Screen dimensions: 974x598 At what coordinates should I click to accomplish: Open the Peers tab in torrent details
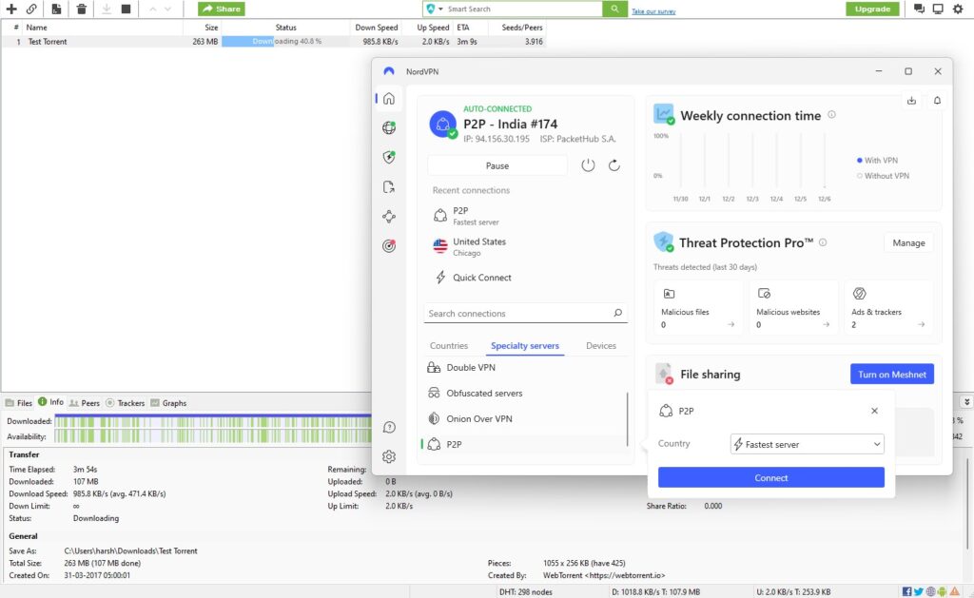84,403
